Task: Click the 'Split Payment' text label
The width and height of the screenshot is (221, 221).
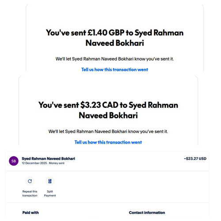Action: (50, 194)
